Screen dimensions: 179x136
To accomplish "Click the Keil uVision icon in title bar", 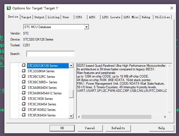I will (9, 8).
